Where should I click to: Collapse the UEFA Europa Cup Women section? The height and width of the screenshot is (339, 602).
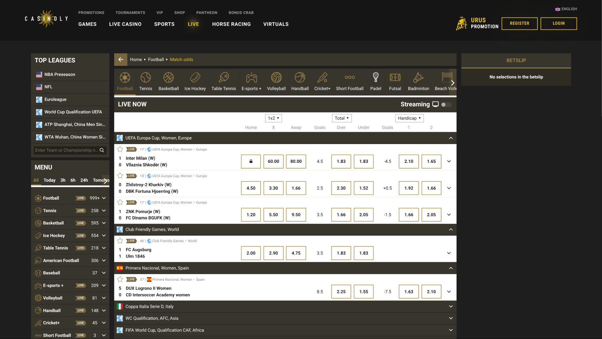click(x=451, y=138)
